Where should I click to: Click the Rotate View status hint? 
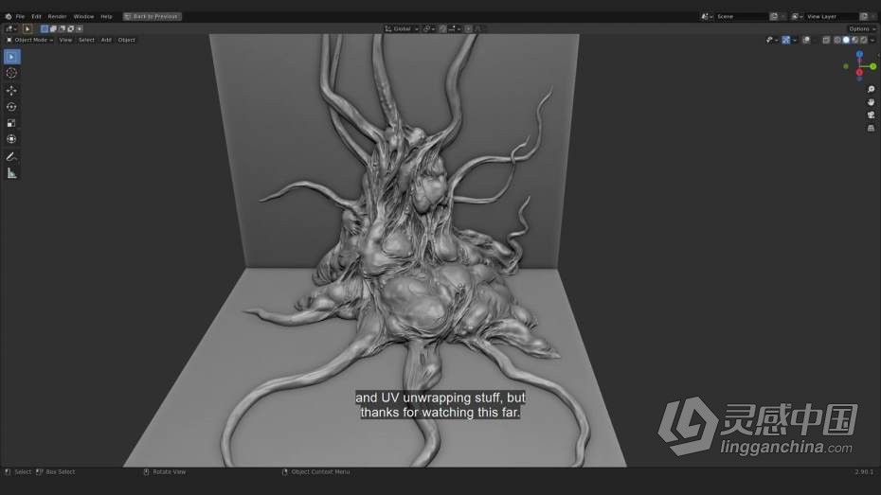point(165,472)
